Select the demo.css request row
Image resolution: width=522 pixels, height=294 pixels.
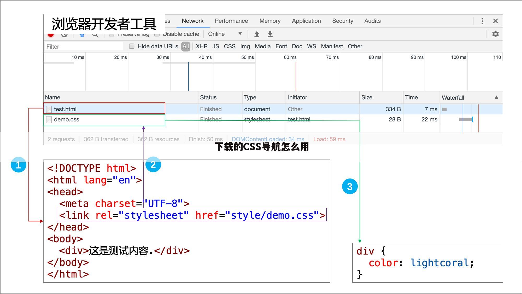[273, 120]
